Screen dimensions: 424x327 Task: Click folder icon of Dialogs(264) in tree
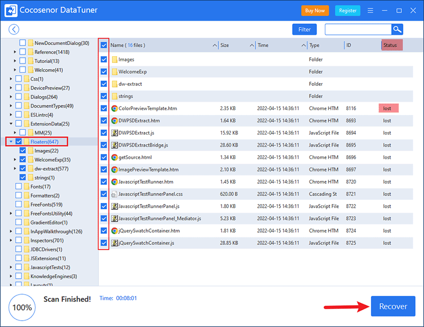(26, 97)
